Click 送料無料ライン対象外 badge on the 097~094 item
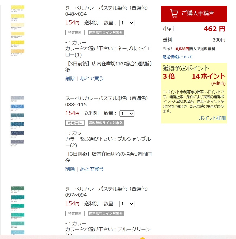 coord(106,213)
